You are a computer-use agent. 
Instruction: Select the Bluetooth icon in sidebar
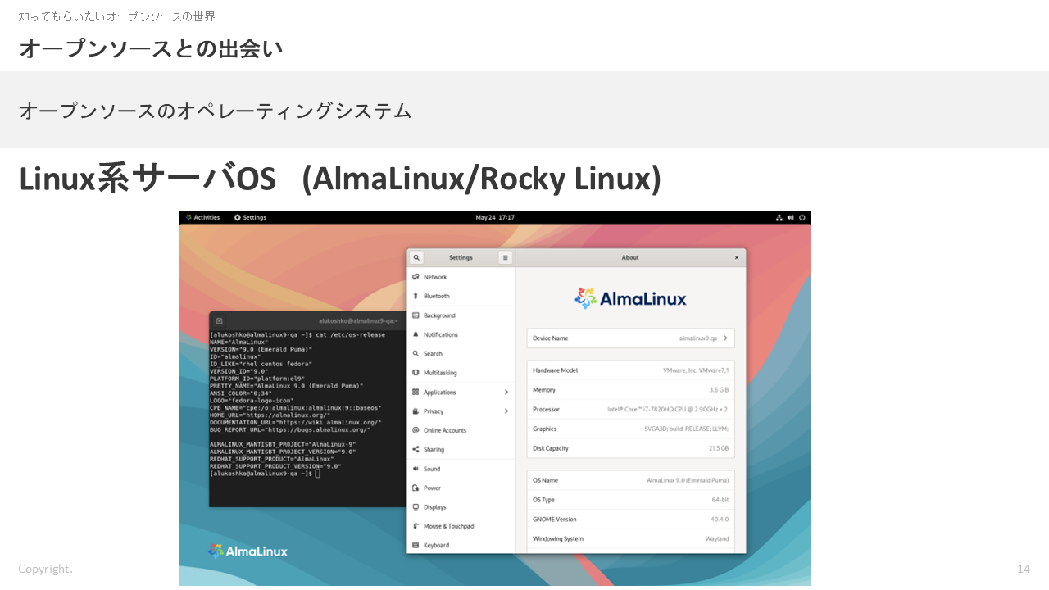click(x=416, y=296)
